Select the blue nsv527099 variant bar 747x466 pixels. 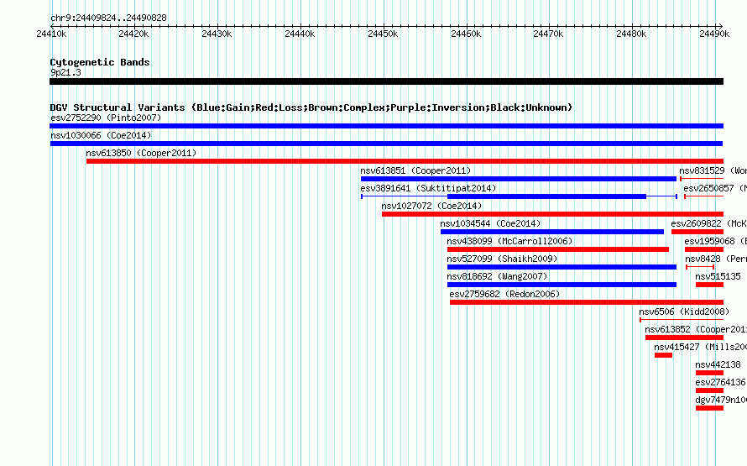pyautogui.click(x=562, y=267)
